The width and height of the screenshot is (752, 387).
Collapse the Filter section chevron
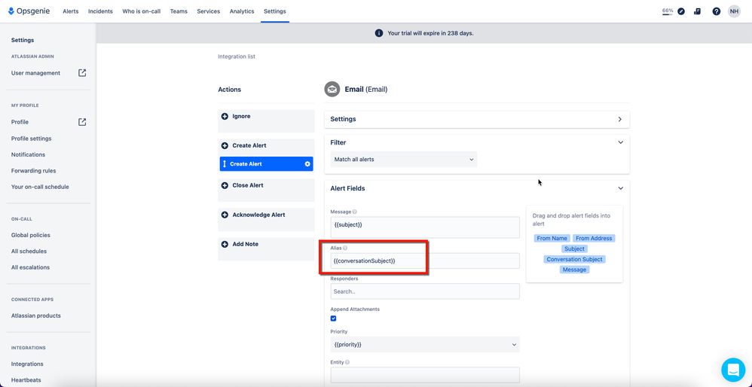(621, 143)
